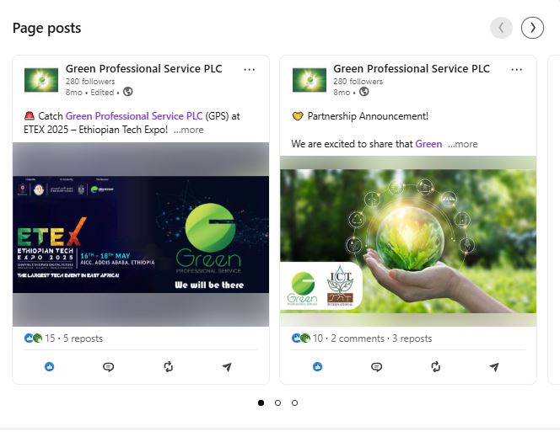Go to next page posts with right arrow
This screenshot has width=560, height=437.
[532, 28]
